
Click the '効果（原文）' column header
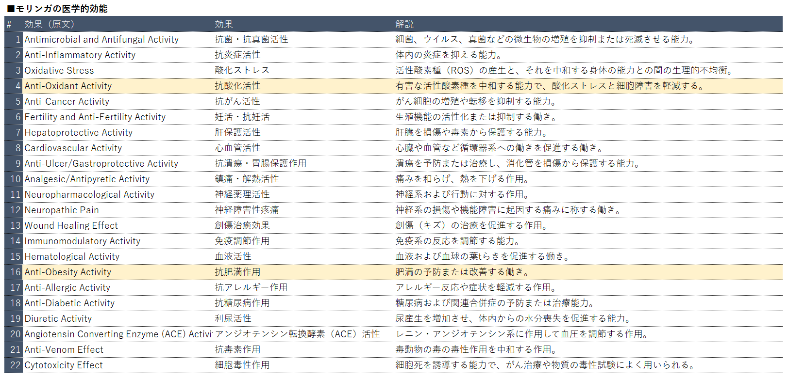118,24
